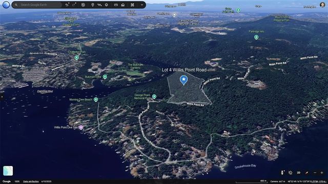
Task: Open the map style layers thumbnail
Action: 8,171
